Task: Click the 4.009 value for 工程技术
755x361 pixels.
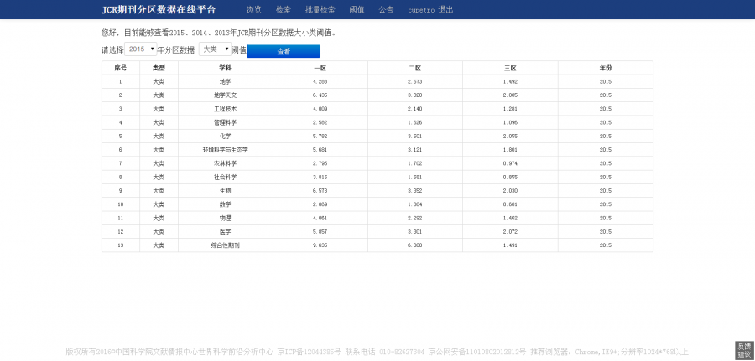Action: pos(320,109)
